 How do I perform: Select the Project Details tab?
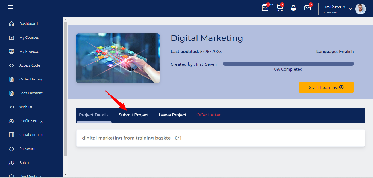click(x=94, y=115)
